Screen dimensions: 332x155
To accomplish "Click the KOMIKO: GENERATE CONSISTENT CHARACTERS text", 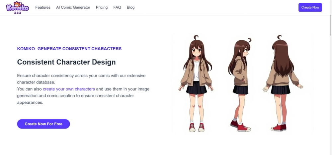I will coord(69,49).
